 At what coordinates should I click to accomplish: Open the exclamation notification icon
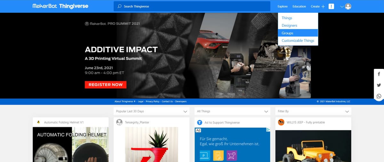331,6
